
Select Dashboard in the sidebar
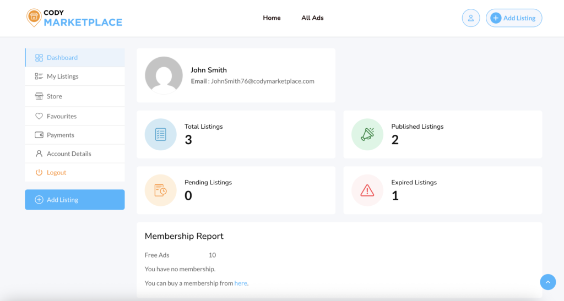[62, 58]
